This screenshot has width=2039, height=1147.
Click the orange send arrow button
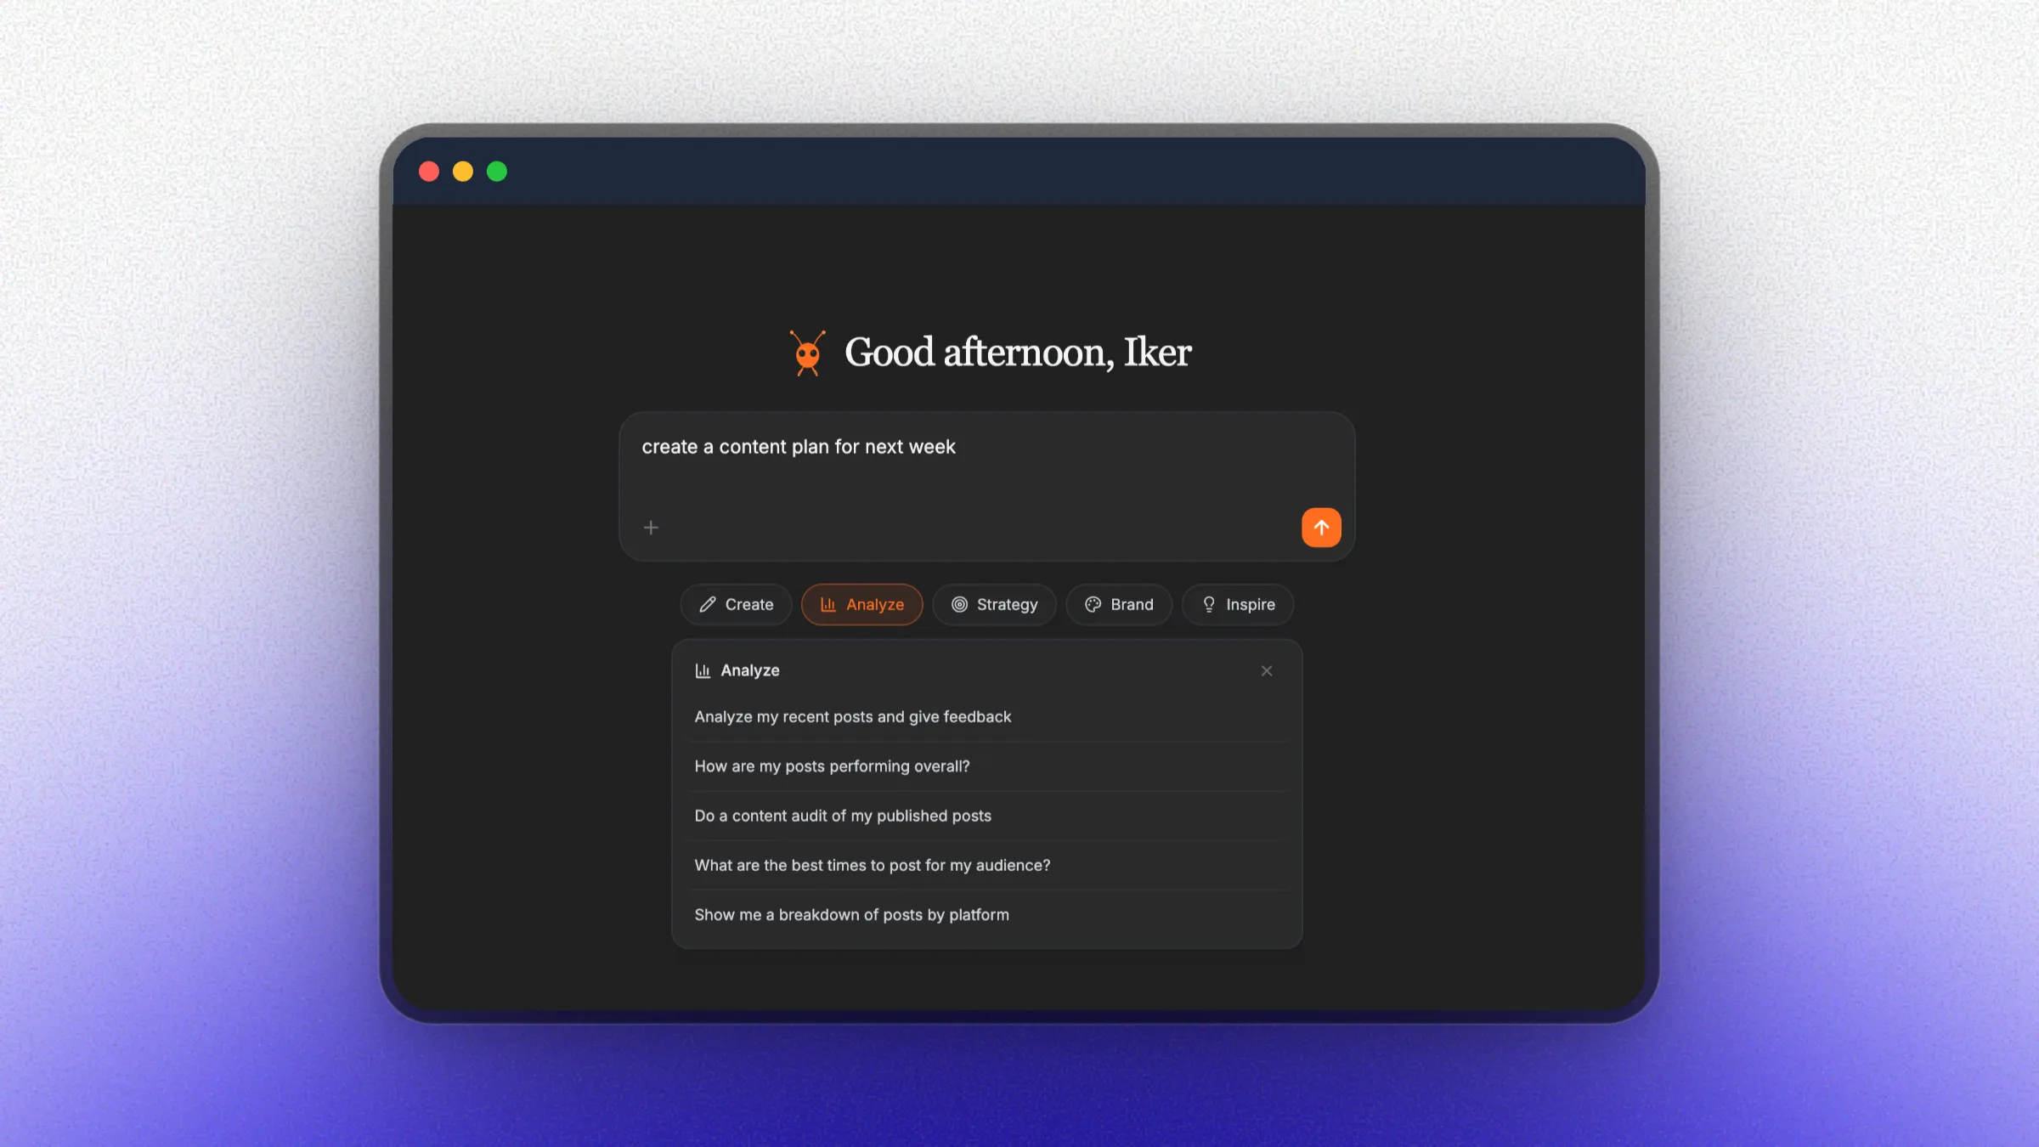1321,528
